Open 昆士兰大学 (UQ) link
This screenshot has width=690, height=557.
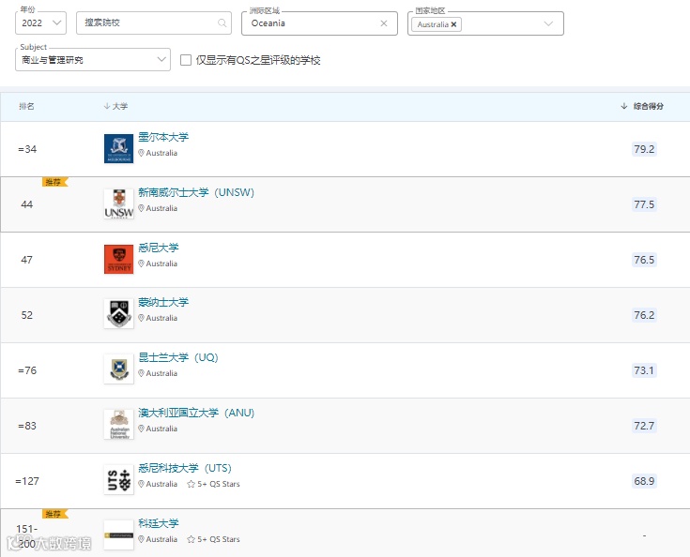(178, 358)
